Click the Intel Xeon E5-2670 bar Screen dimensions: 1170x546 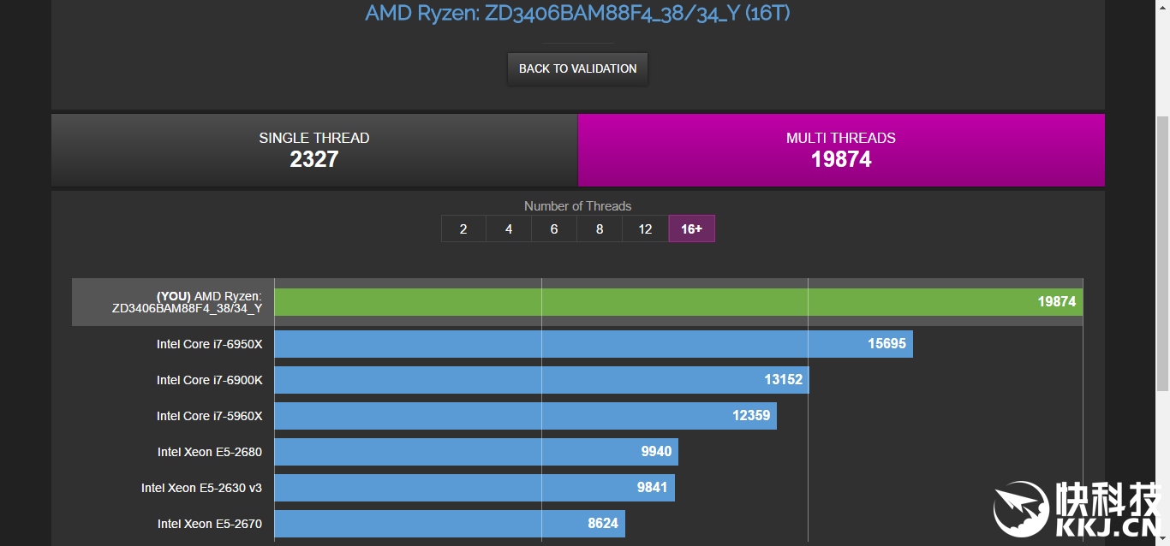449,524
